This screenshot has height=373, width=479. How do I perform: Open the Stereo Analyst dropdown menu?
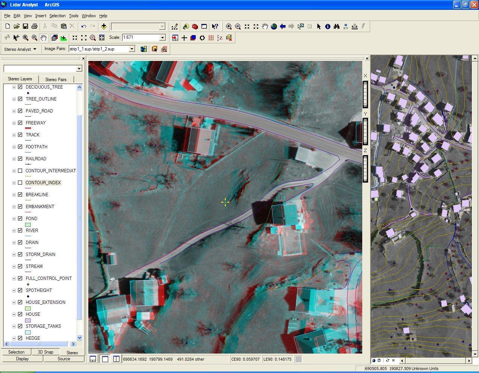click(20, 49)
